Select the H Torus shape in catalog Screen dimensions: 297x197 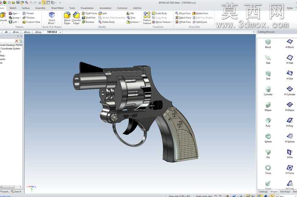point(290,169)
